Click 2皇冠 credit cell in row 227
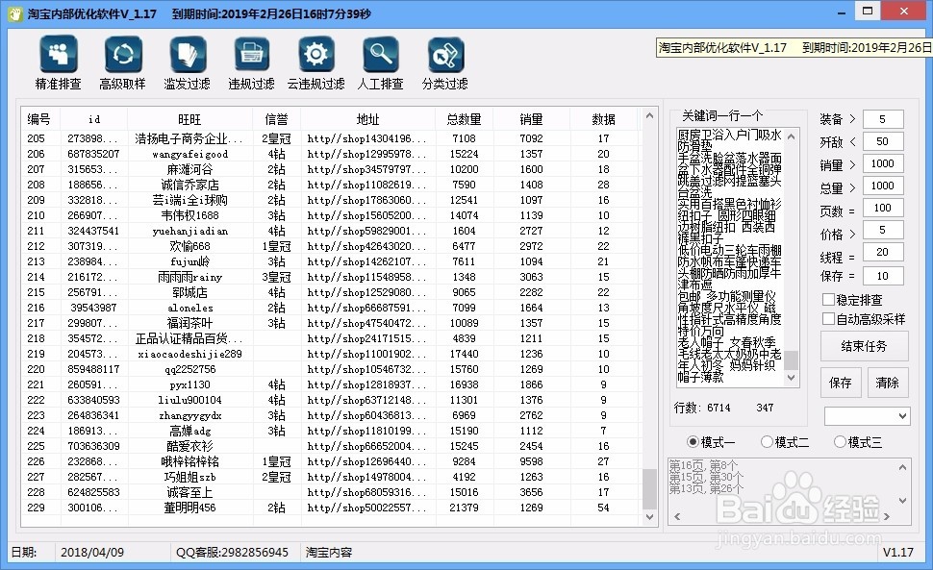The width and height of the screenshot is (933, 570). pos(276,477)
